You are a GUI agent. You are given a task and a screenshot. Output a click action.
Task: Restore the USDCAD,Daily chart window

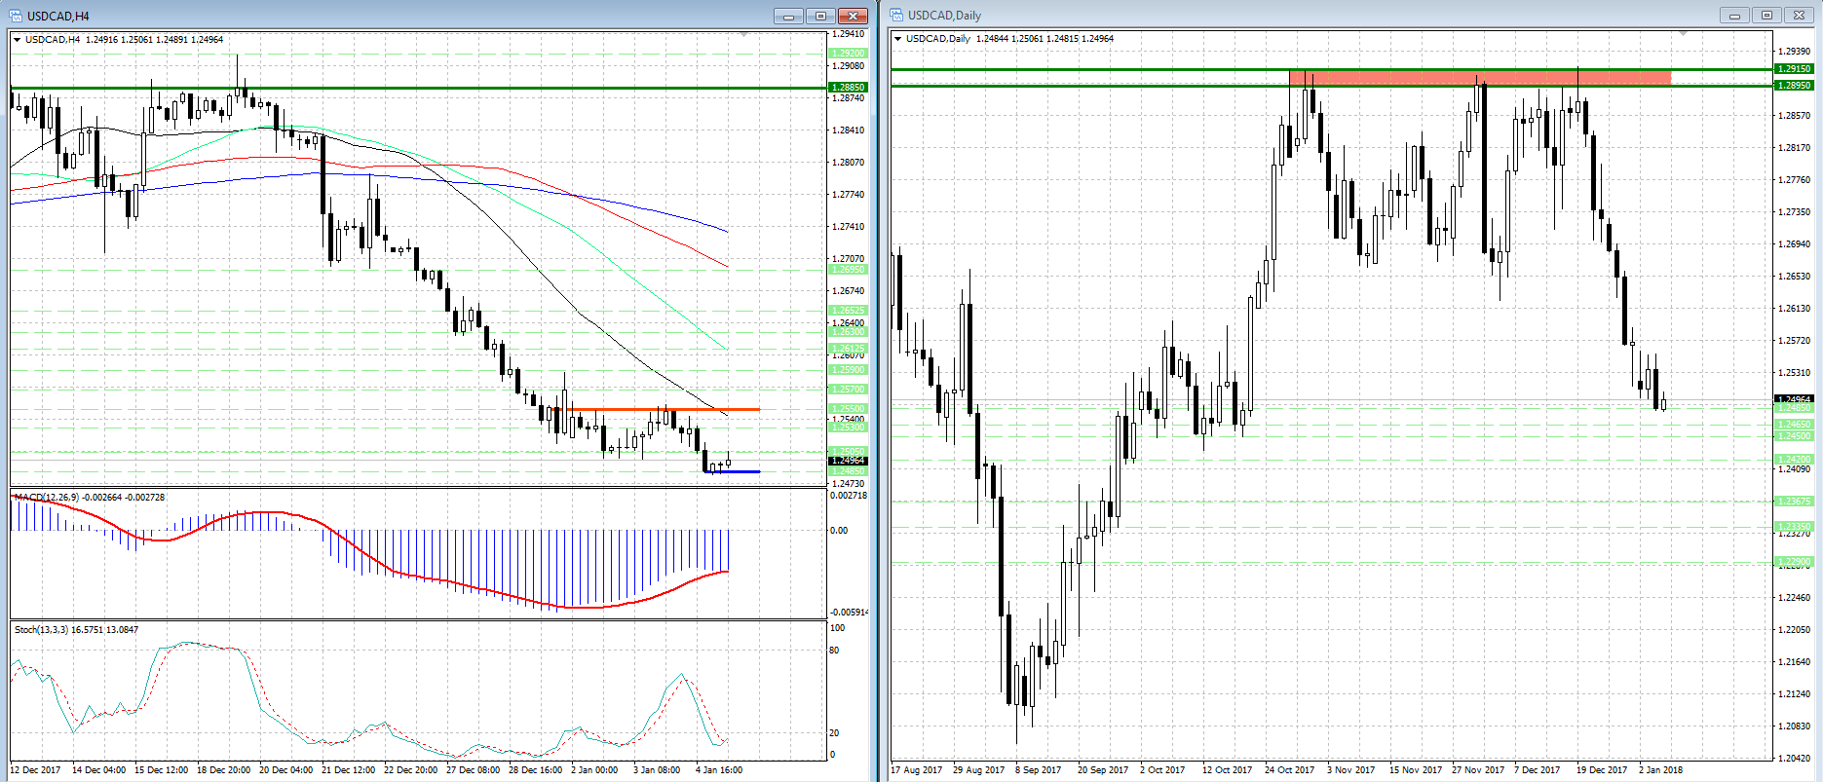coord(1766,15)
